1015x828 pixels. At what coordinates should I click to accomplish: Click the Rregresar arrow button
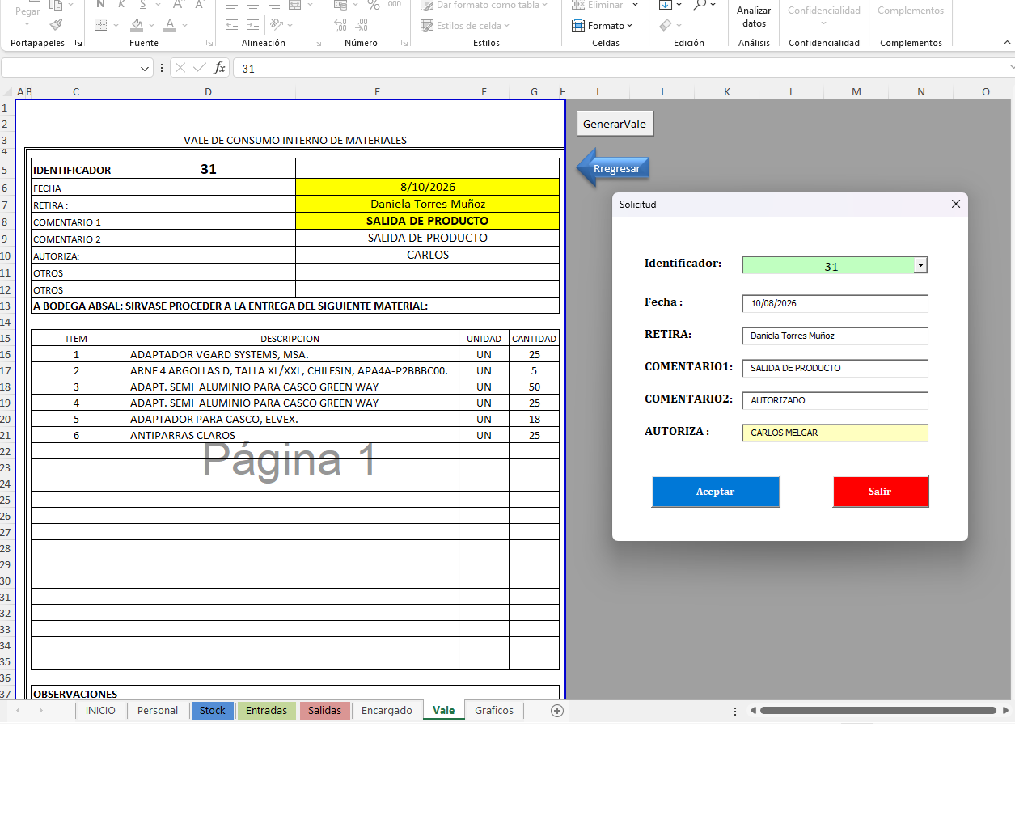pyautogui.click(x=613, y=168)
